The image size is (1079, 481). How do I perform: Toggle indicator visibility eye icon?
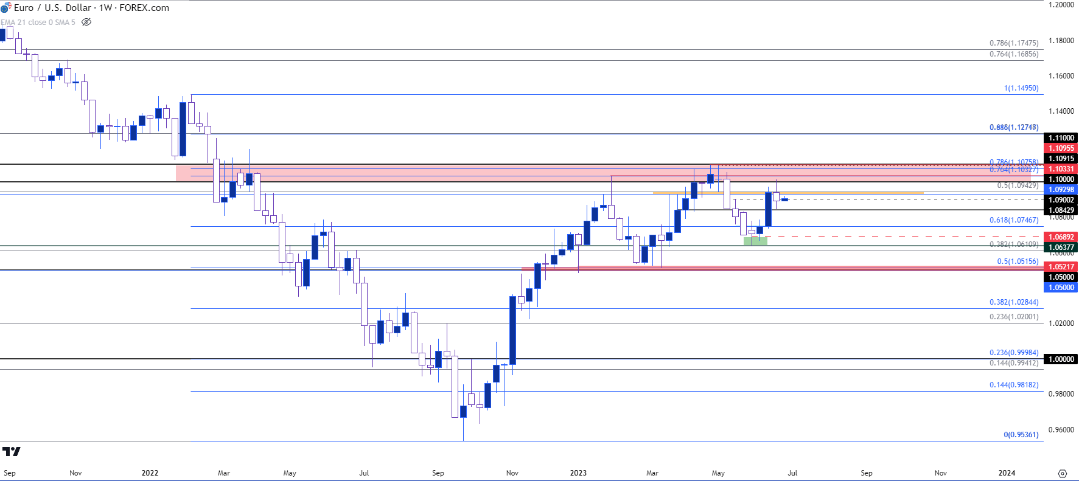(86, 22)
